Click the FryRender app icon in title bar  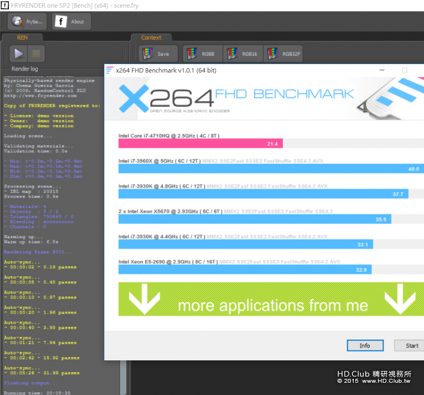(5, 6)
